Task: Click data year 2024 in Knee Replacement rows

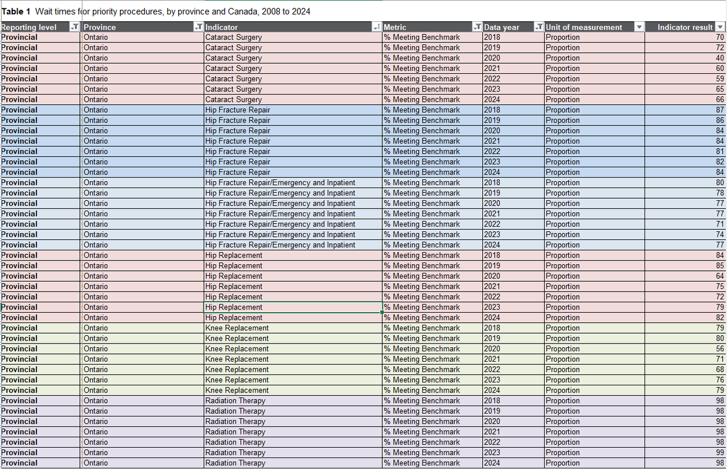Action: tap(513, 390)
